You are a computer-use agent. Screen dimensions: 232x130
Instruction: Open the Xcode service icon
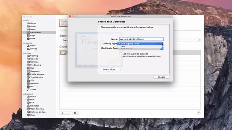(28, 90)
